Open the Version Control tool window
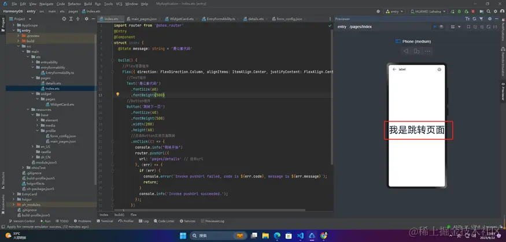Image resolution: width=506 pixels, height=242 pixels. point(22,221)
